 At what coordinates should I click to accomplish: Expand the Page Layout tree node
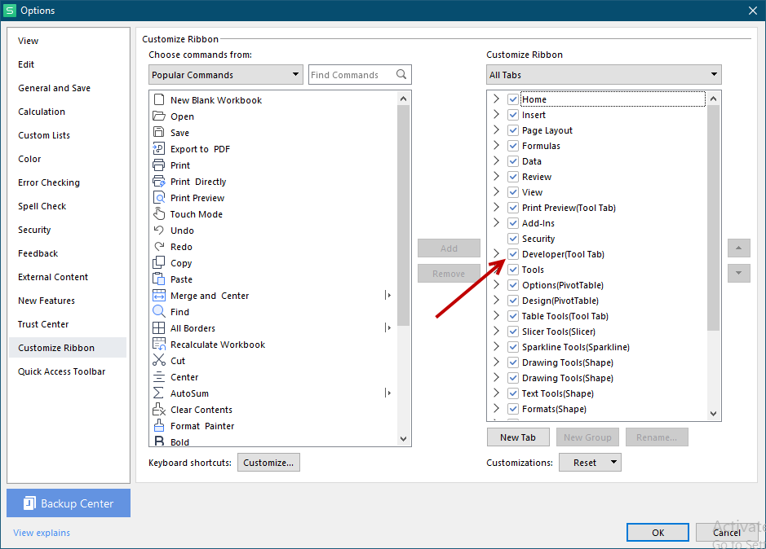tap(496, 130)
